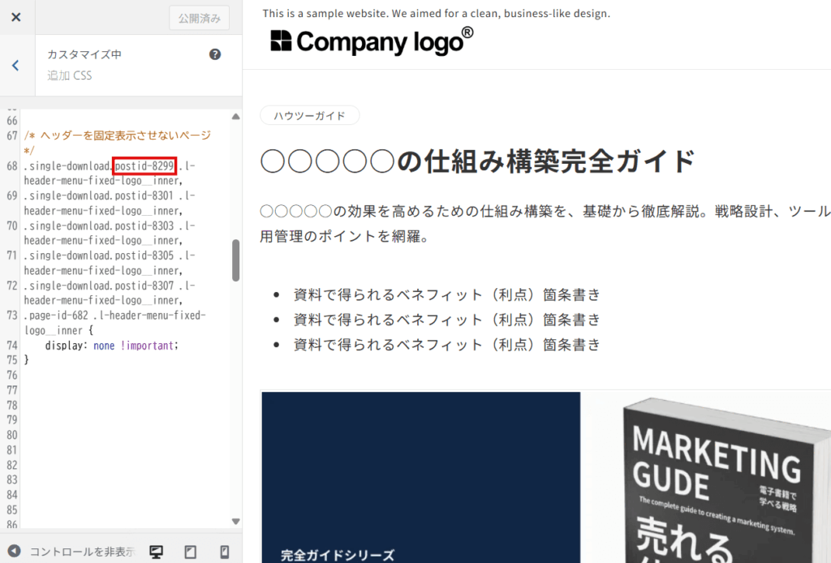Switch to mobile preview icon

click(x=225, y=552)
